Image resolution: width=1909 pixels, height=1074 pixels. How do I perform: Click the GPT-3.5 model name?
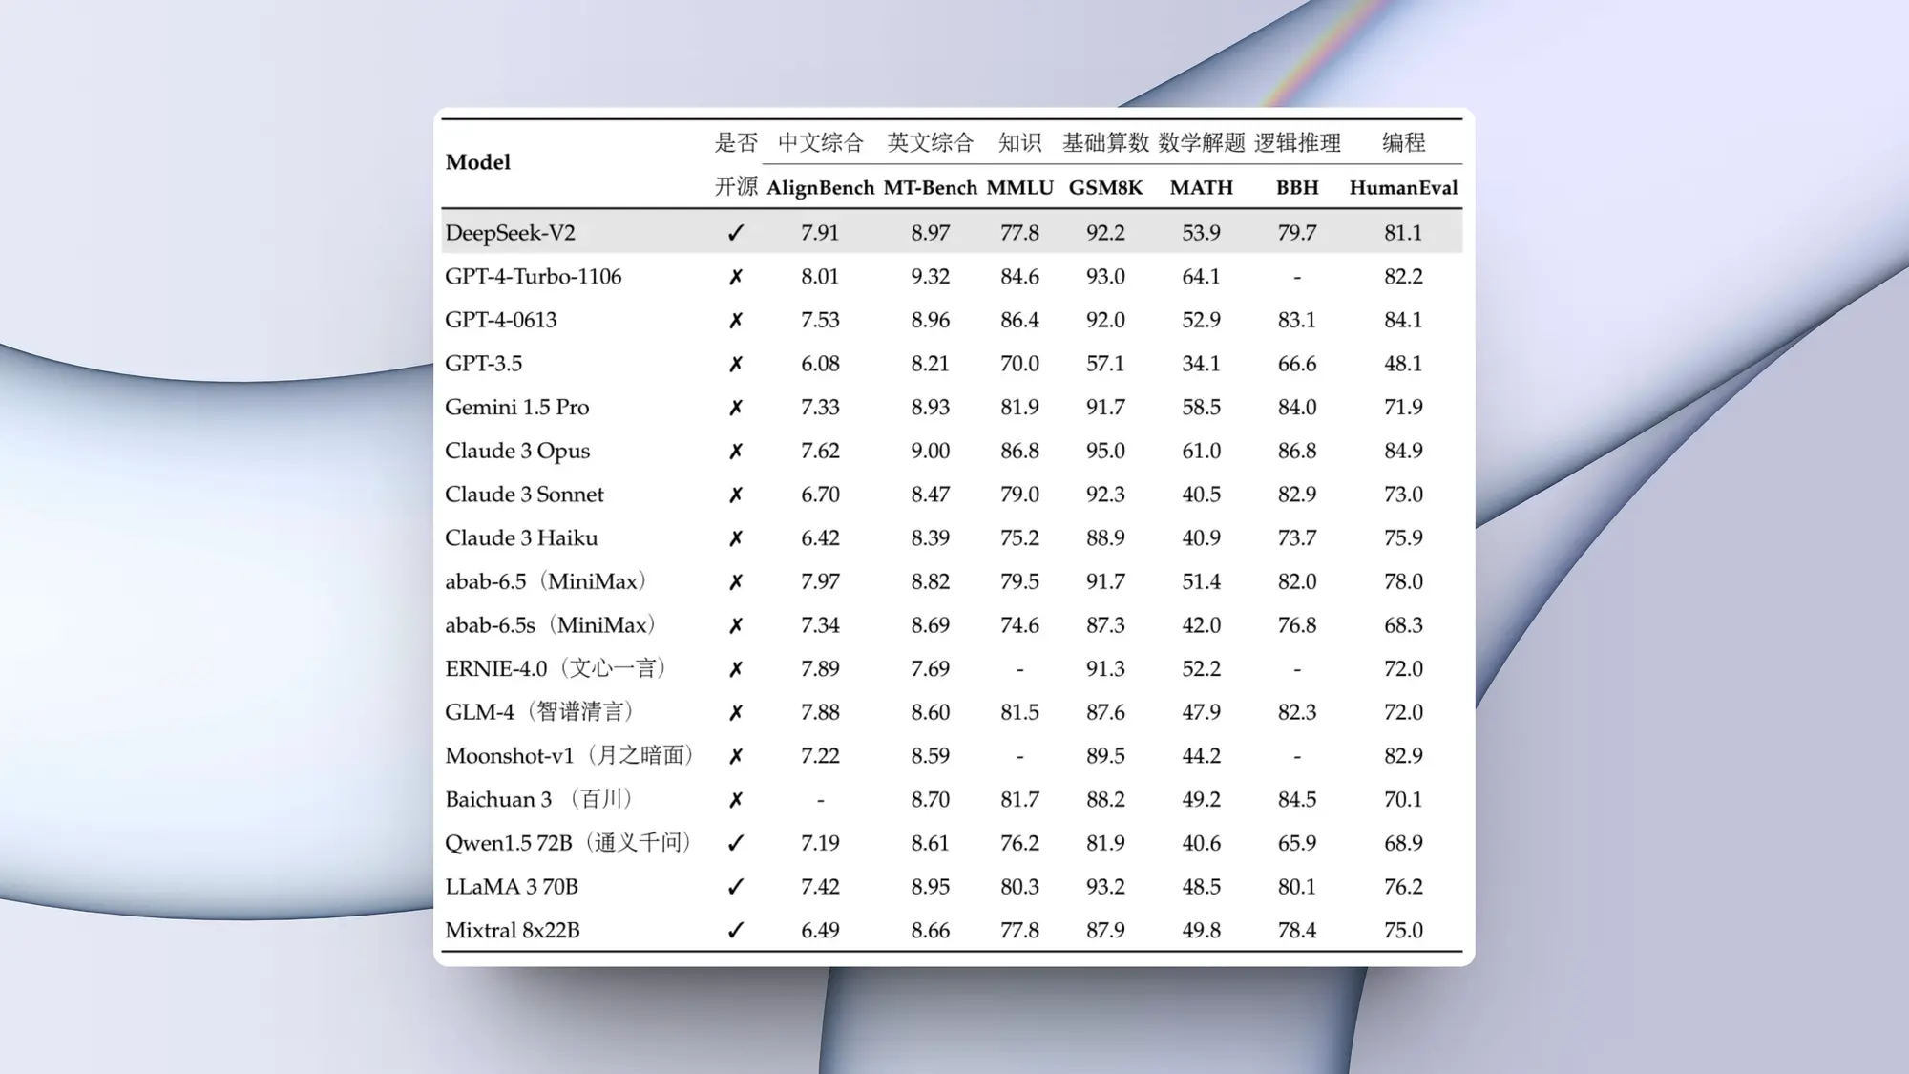pyautogui.click(x=483, y=364)
